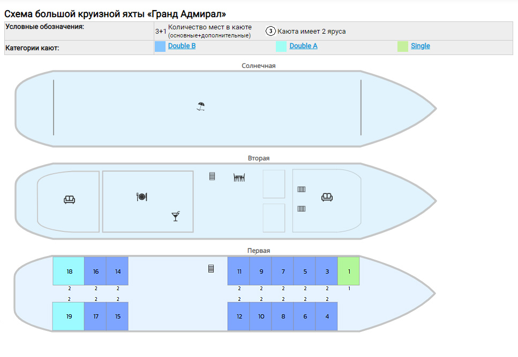The image size is (518, 357).
Task: Click the staircase icon on the first deck
Action: click(211, 269)
